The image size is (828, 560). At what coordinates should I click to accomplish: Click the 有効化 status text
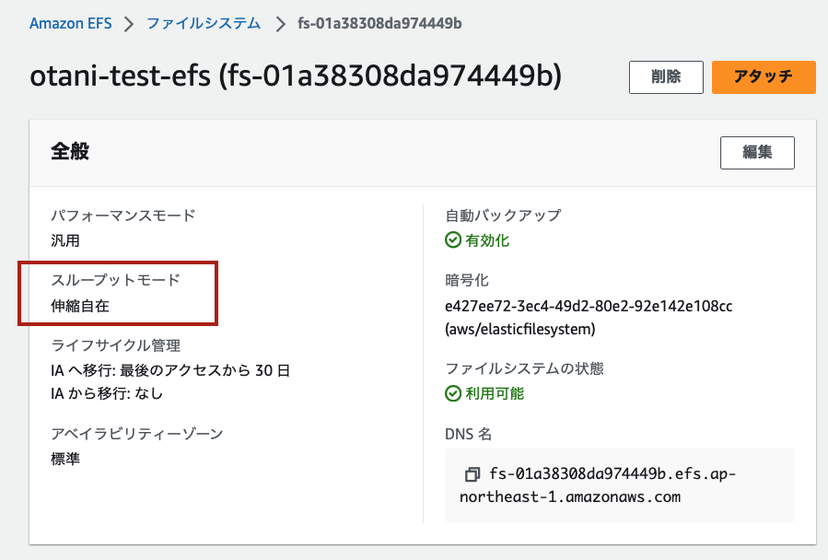tap(487, 240)
